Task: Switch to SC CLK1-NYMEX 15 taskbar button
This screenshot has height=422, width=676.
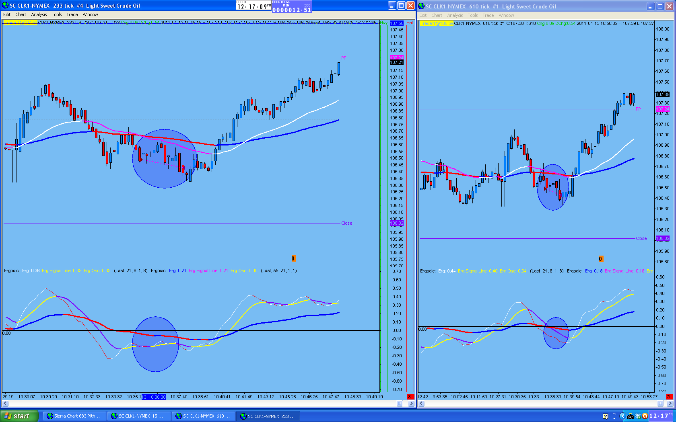Action: (140, 416)
